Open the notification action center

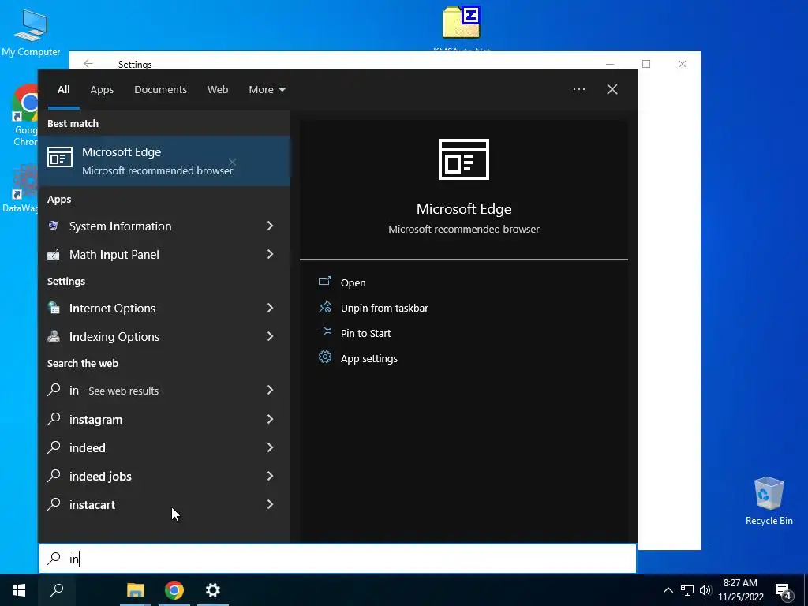784,591
